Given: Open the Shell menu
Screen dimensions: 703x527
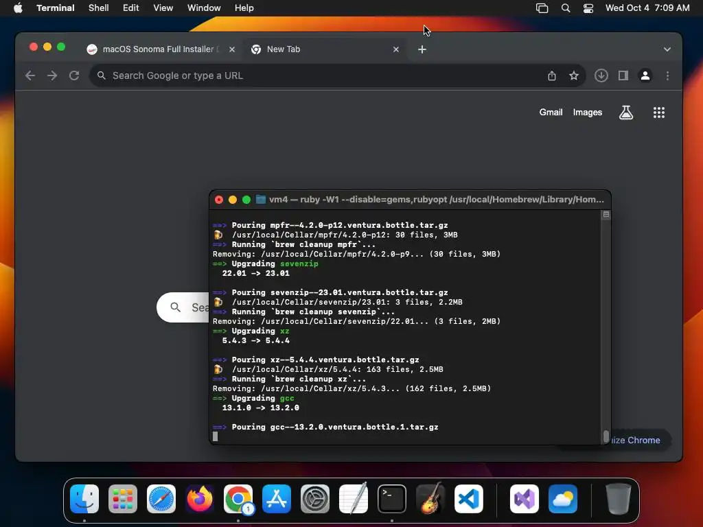Looking at the screenshot, I should (98, 8).
